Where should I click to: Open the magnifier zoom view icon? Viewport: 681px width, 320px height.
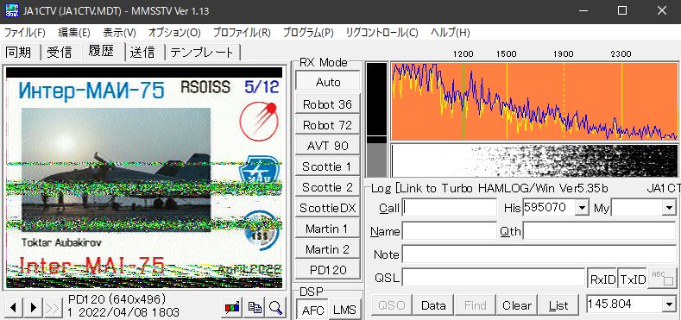tap(275, 308)
